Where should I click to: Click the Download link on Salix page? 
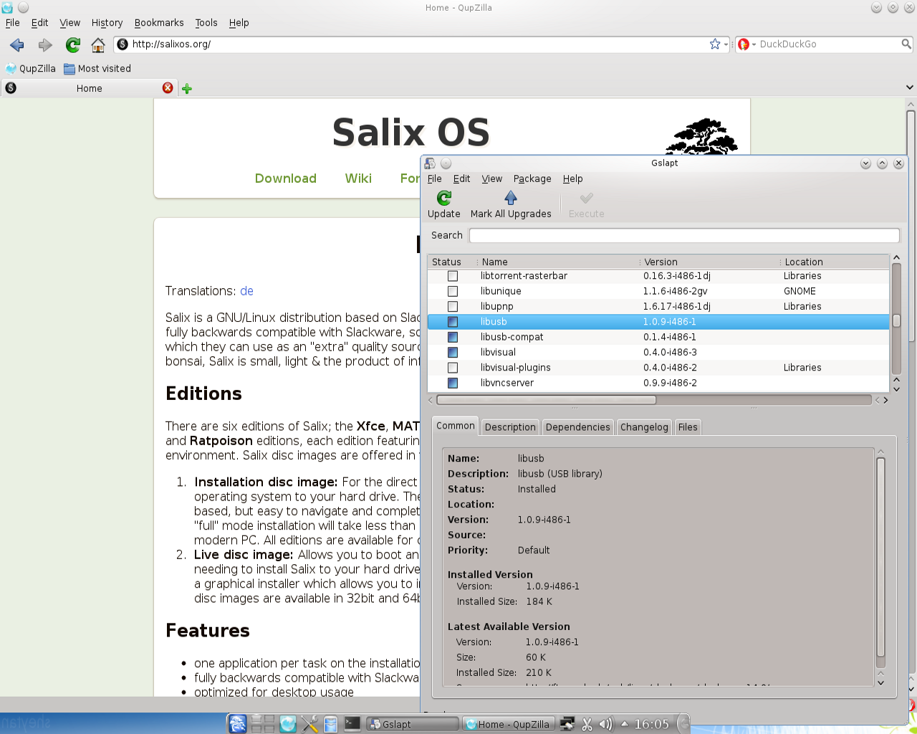coord(286,178)
